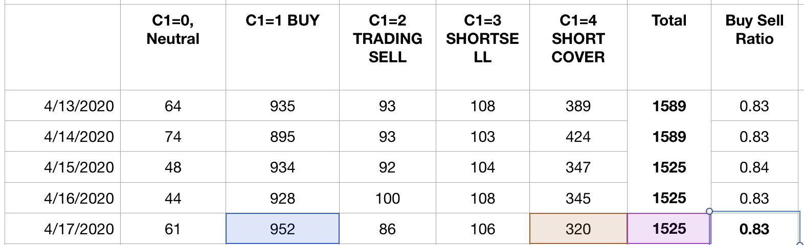Select the "C1=1 BUY" column header
The image size is (804, 245).
pyautogui.click(x=282, y=20)
